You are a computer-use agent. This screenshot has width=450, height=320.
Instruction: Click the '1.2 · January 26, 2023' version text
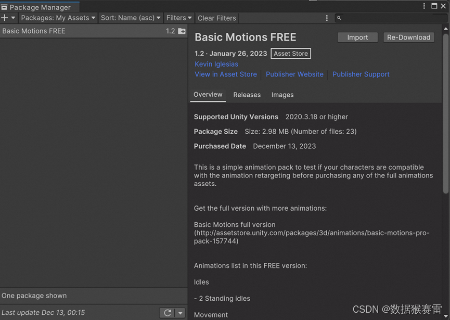[231, 54]
